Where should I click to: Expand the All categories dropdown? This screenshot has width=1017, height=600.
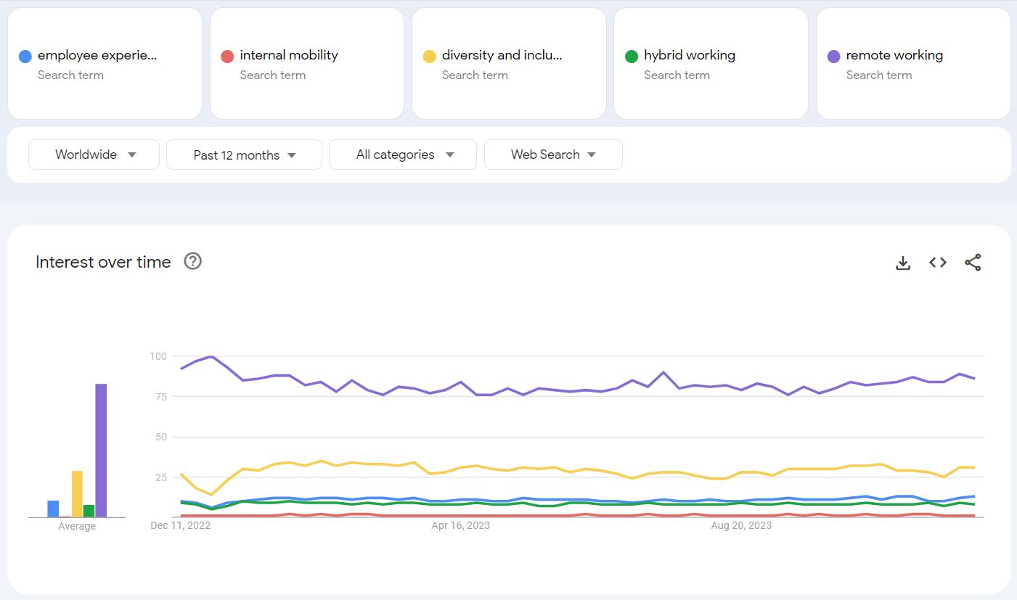(x=403, y=155)
